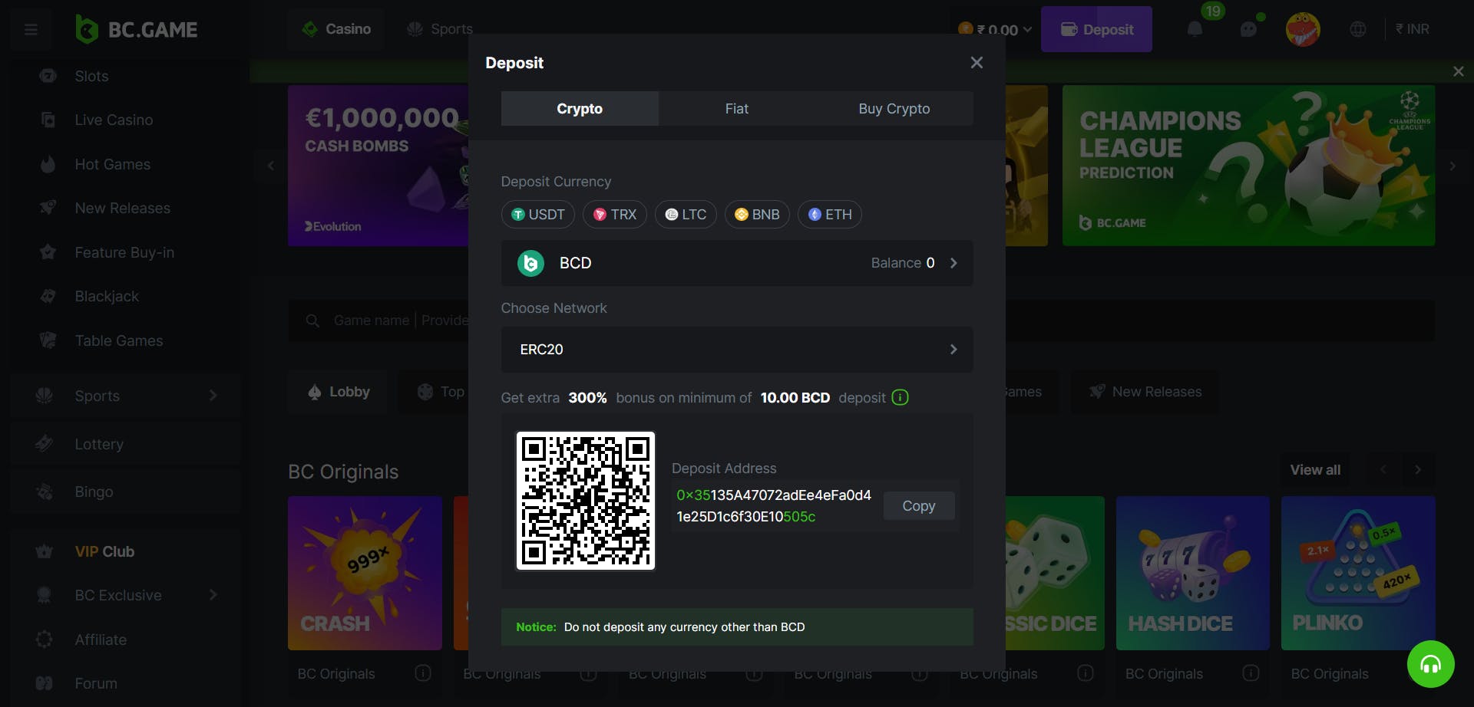Viewport: 1474px width, 707px height.
Task: Switch to the Buy Crypto tab
Action: (x=894, y=109)
